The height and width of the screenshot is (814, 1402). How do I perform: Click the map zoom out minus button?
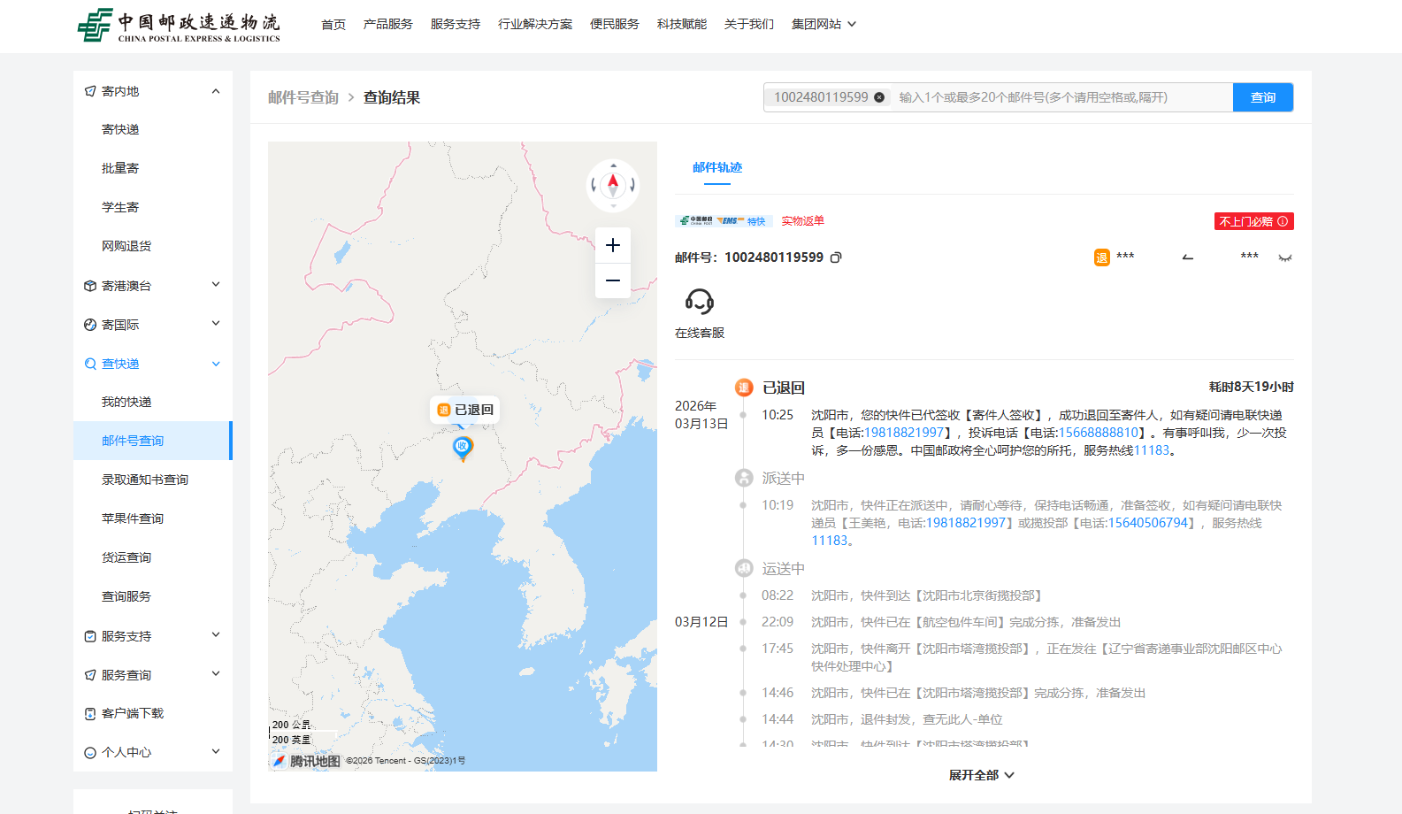[613, 280]
